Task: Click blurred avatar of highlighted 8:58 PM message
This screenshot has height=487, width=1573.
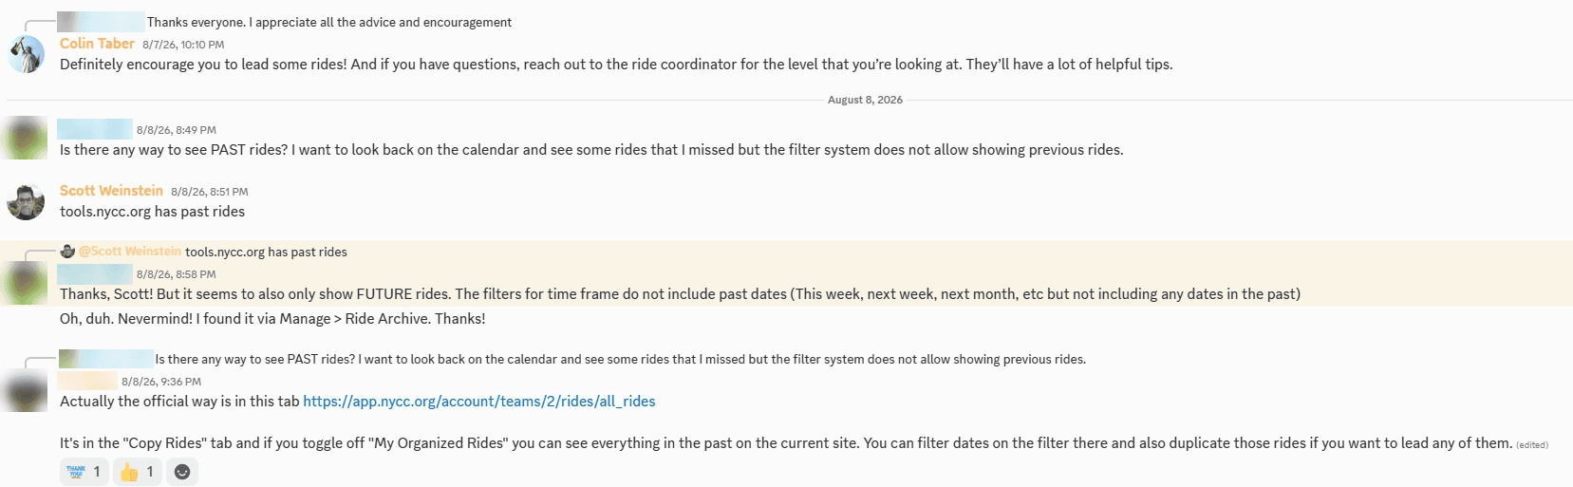Action: click(26, 283)
